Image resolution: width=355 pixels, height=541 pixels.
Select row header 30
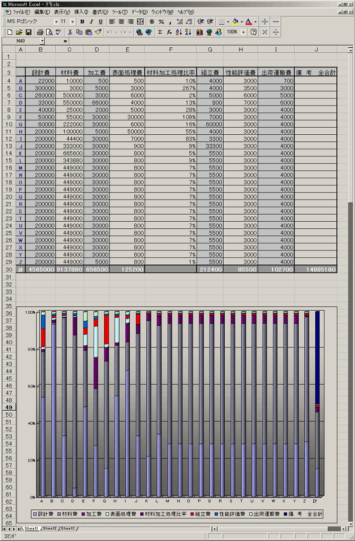point(9,269)
